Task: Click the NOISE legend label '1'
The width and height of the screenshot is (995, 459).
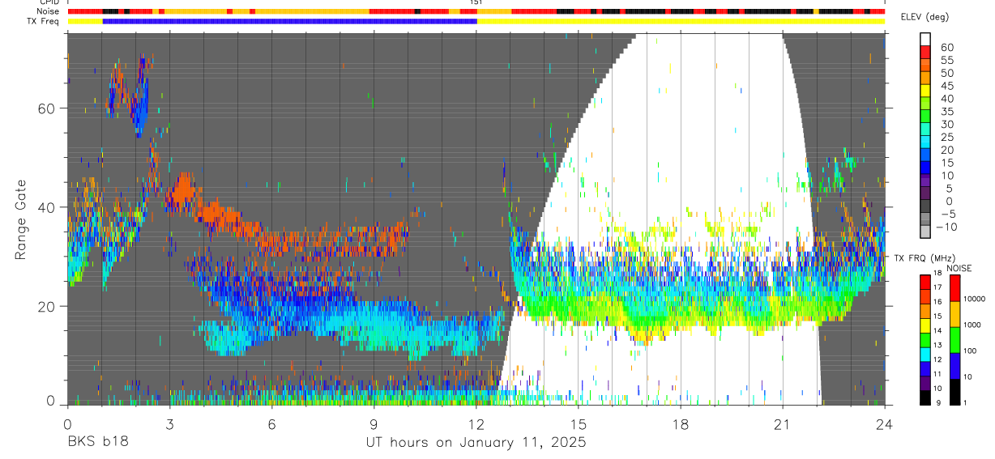Action: [x=966, y=402]
